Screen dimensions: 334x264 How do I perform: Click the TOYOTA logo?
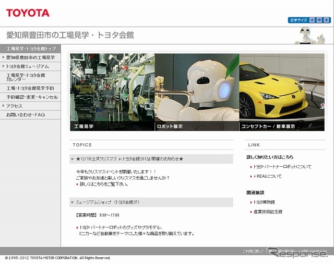point(28,13)
